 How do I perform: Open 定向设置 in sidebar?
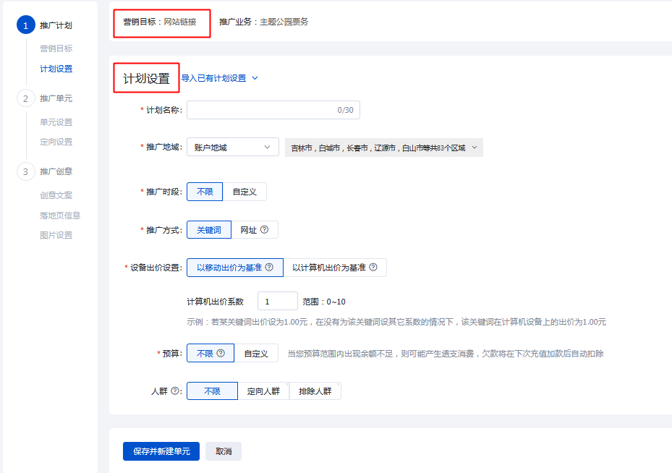[56, 142]
